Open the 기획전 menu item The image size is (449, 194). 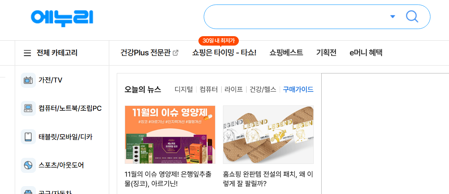[327, 53]
